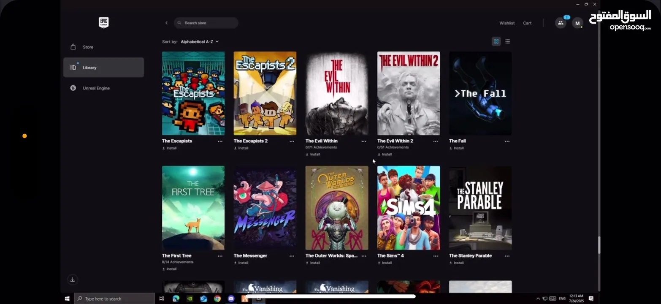Open The Evil Within 2 cover art
This screenshot has height=304, width=661.
tap(409, 93)
